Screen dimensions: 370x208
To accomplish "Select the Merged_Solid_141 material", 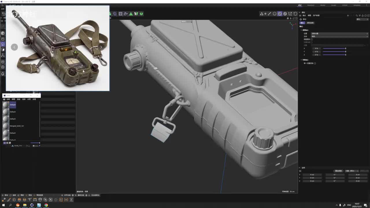I will coord(17,126).
